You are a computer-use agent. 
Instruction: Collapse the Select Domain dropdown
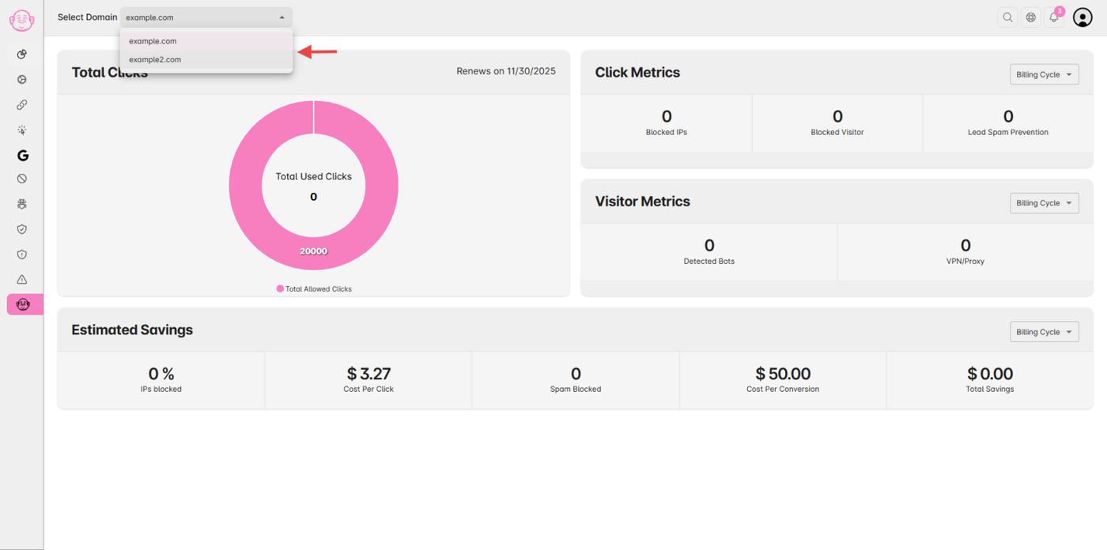coord(206,17)
